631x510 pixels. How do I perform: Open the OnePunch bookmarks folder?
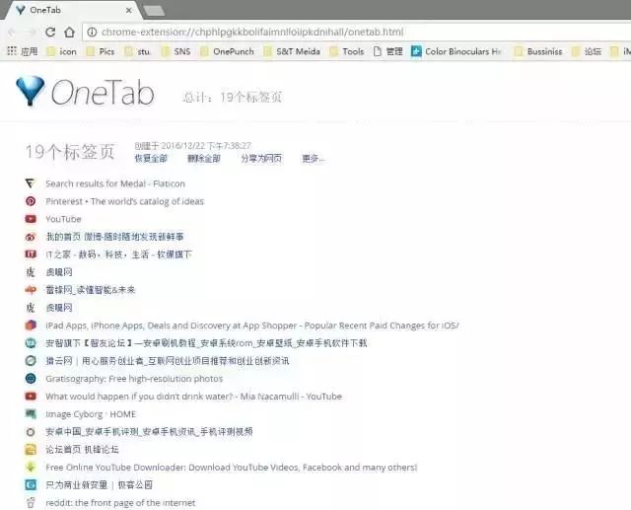pos(228,51)
